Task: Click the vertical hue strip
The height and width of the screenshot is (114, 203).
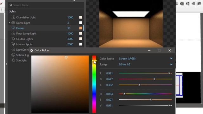Action: (94, 84)
